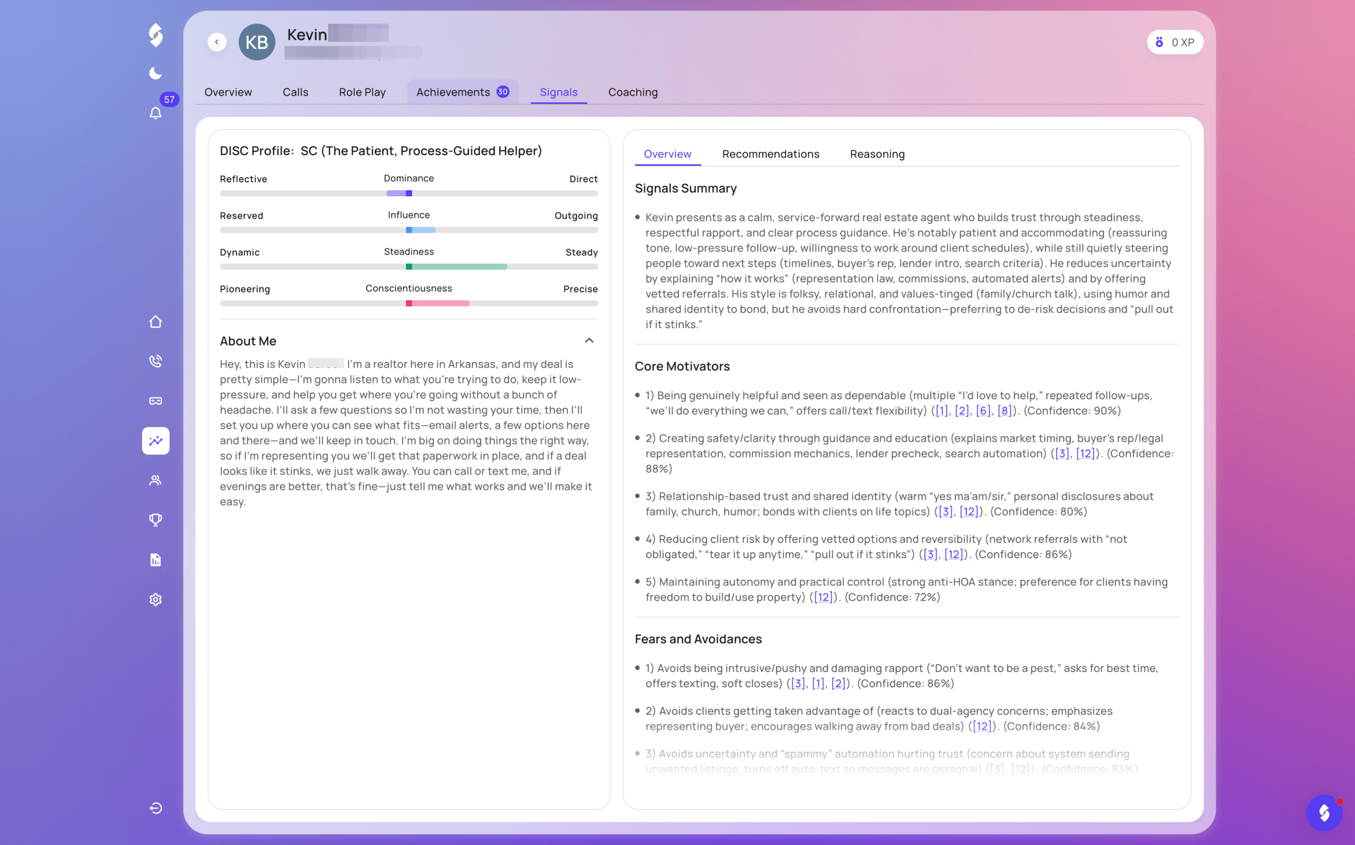Switch to the Coaching tab
The width and height of the screenshot is (1355, 845).
pos(633,92)
